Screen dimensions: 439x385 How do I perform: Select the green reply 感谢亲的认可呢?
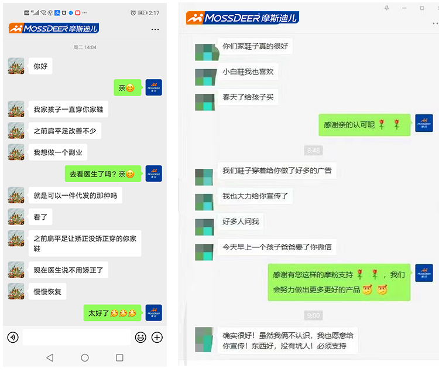tap(365, 125)
